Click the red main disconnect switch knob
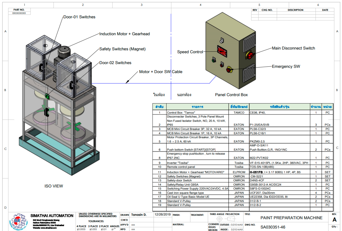The image size is (342, 231). pyautogui.click(x=250, y=55)
